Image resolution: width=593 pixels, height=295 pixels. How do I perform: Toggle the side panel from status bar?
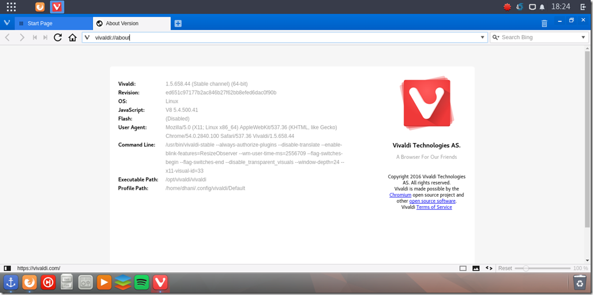(x=7, y=268)
